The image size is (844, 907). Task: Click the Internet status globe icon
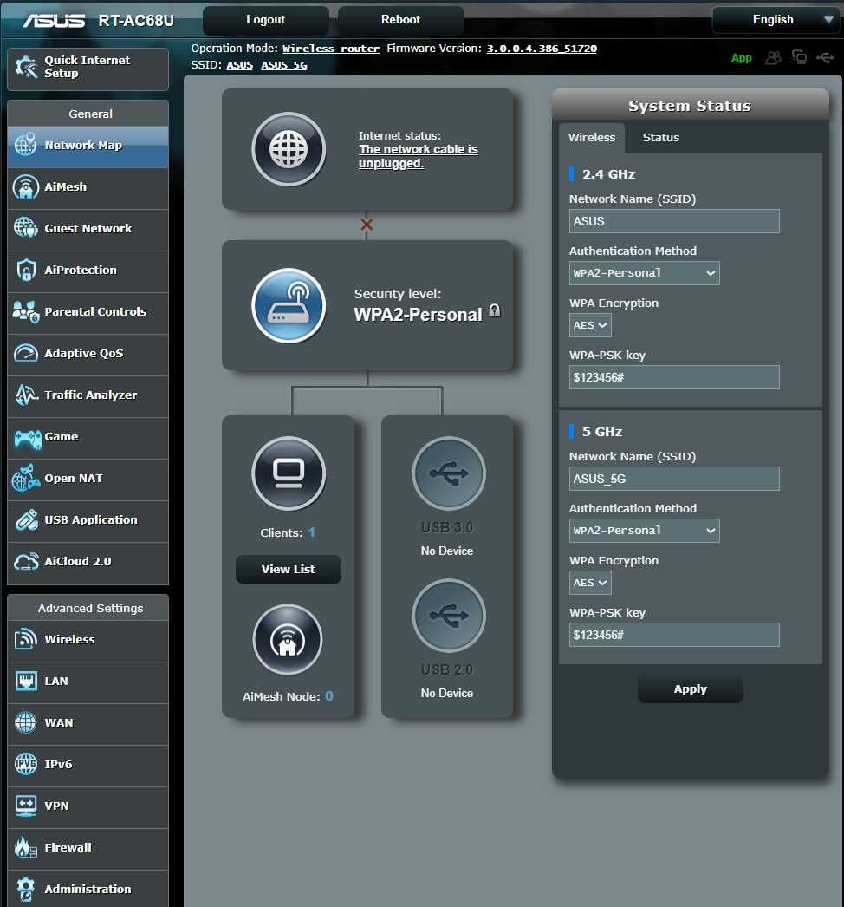click(x=289, y=149)
